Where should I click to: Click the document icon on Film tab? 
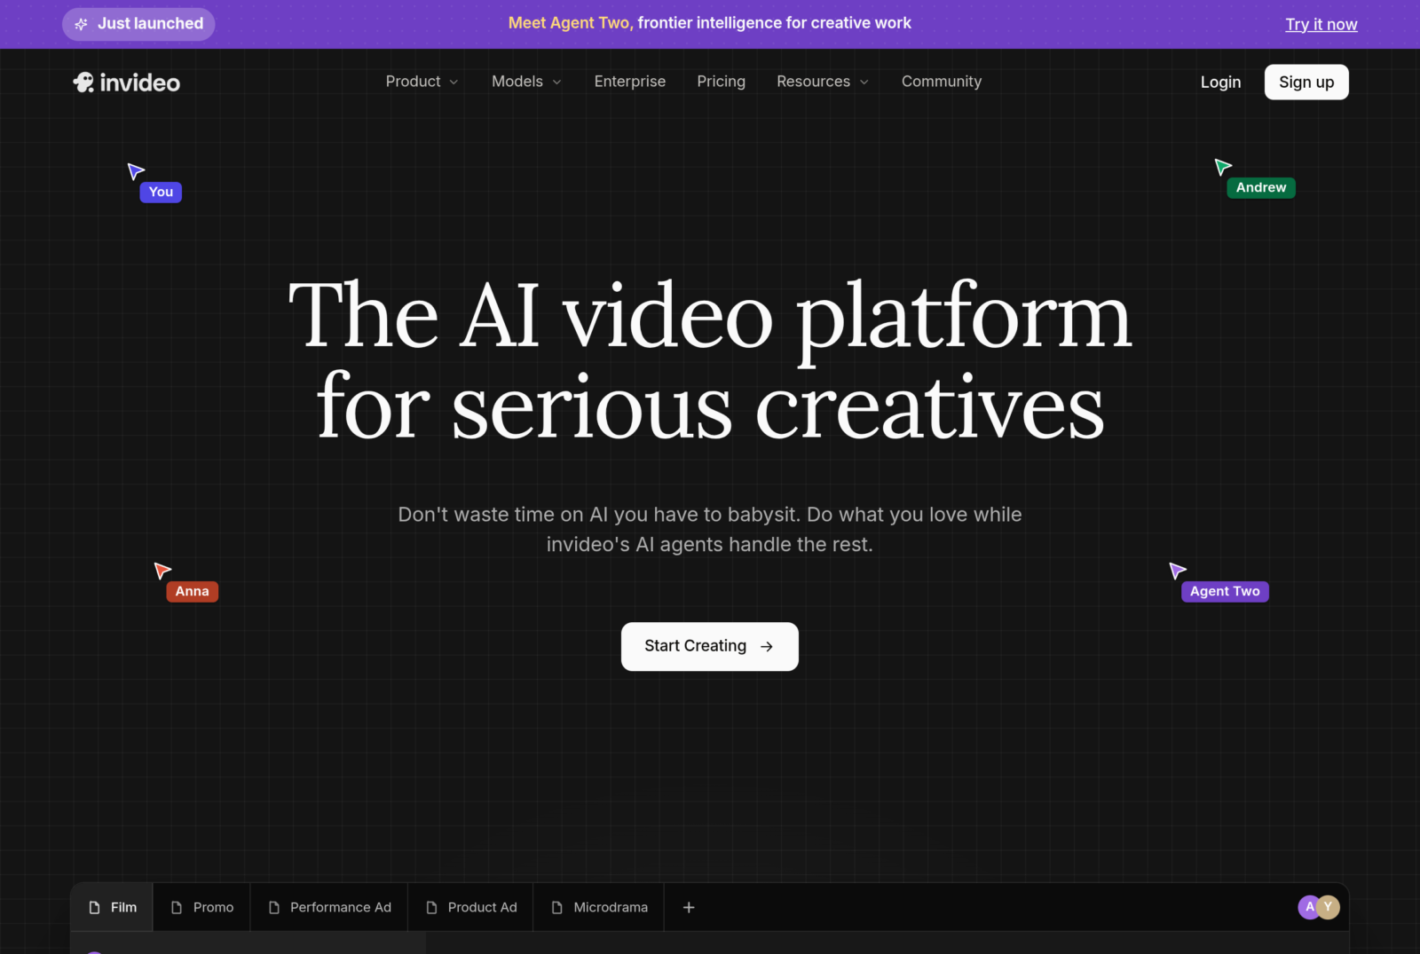click(x=94, y=907)
